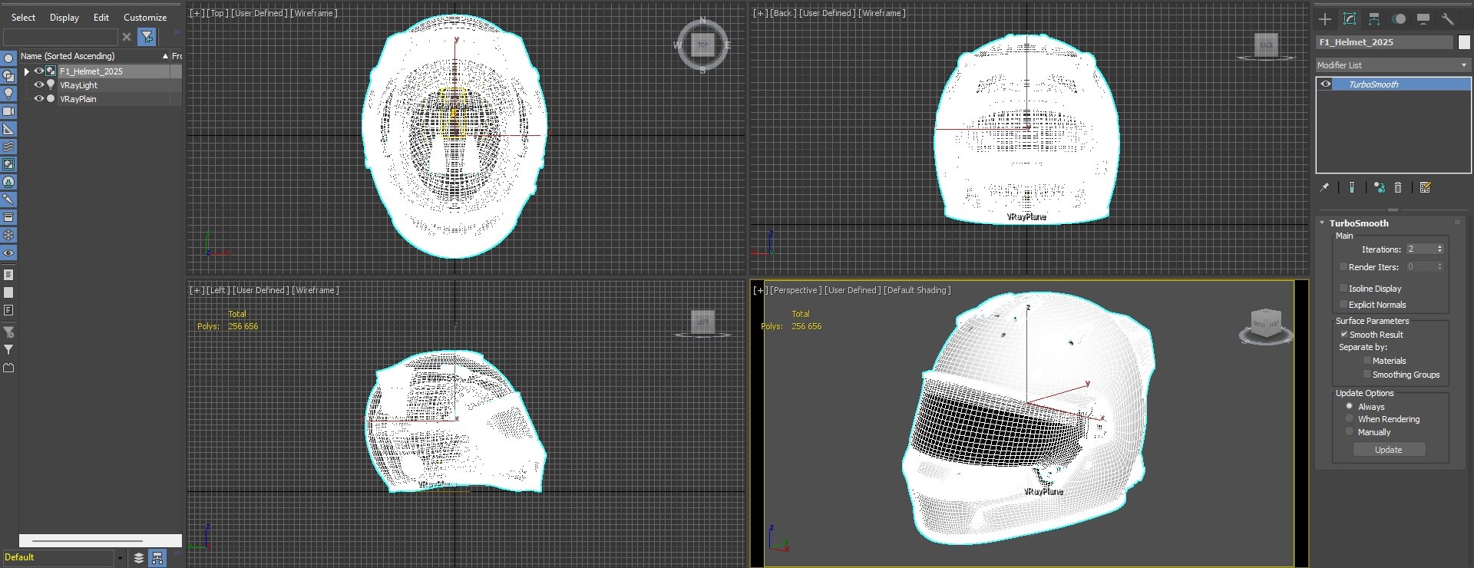The height and width of the screenshot is (568, 1474).
Task: Hide VRayLight using its eye icon
Action: [38, 85]
